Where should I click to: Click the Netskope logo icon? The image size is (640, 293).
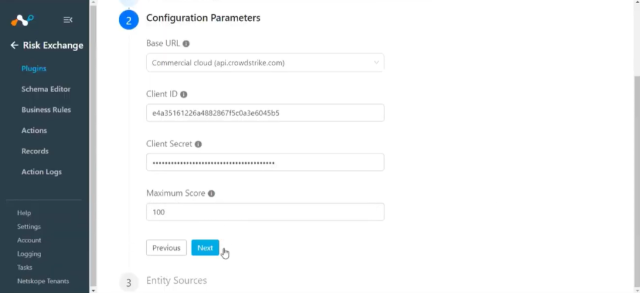22,20
